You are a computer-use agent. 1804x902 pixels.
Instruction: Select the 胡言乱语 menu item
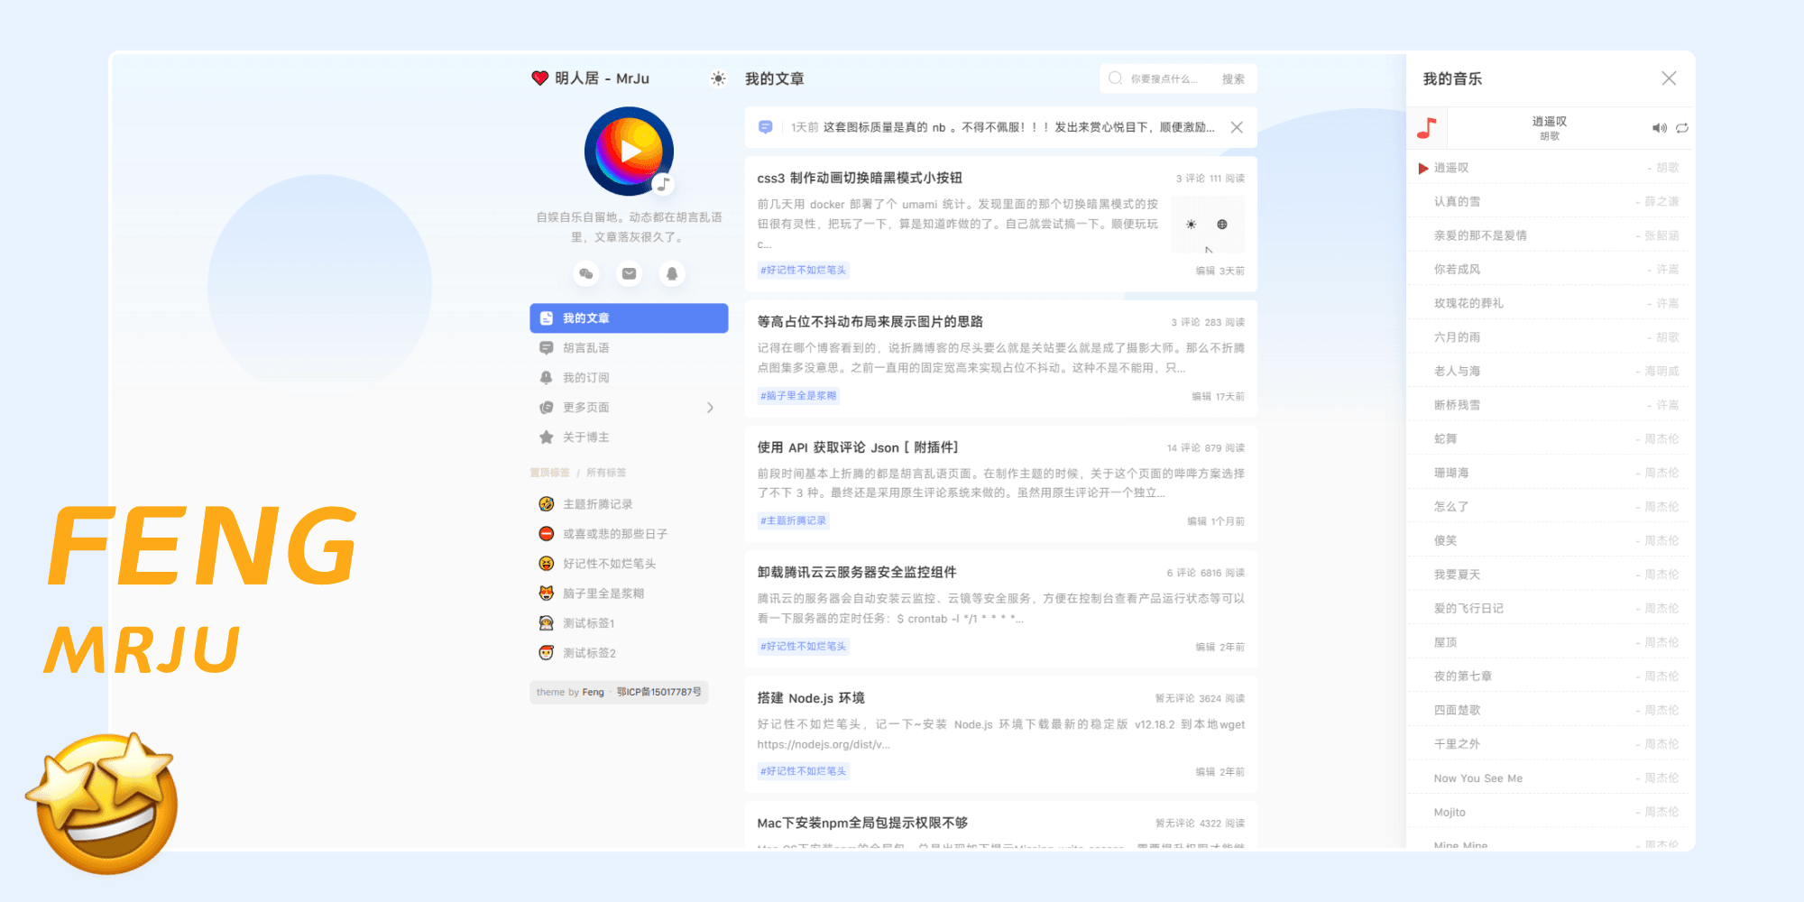click(x=585, y=347)
